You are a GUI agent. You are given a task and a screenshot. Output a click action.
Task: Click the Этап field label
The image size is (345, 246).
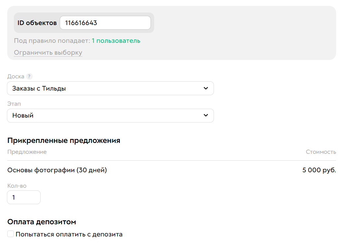click(14, 103)
